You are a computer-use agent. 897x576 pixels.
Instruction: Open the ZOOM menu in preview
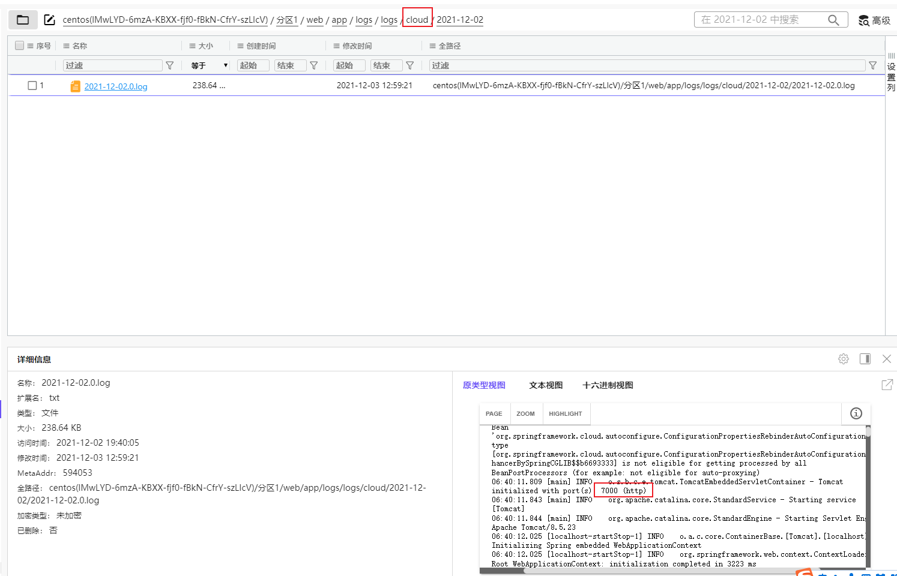525,413
